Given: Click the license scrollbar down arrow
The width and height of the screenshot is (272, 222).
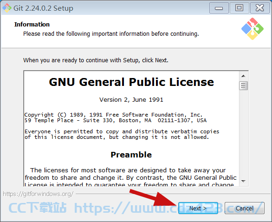Looking at the screenshot, I should (x=243, y=181).
